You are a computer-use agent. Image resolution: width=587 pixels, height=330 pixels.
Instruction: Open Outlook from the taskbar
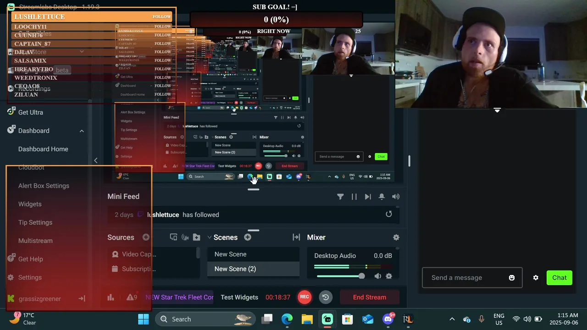[368, 319]
